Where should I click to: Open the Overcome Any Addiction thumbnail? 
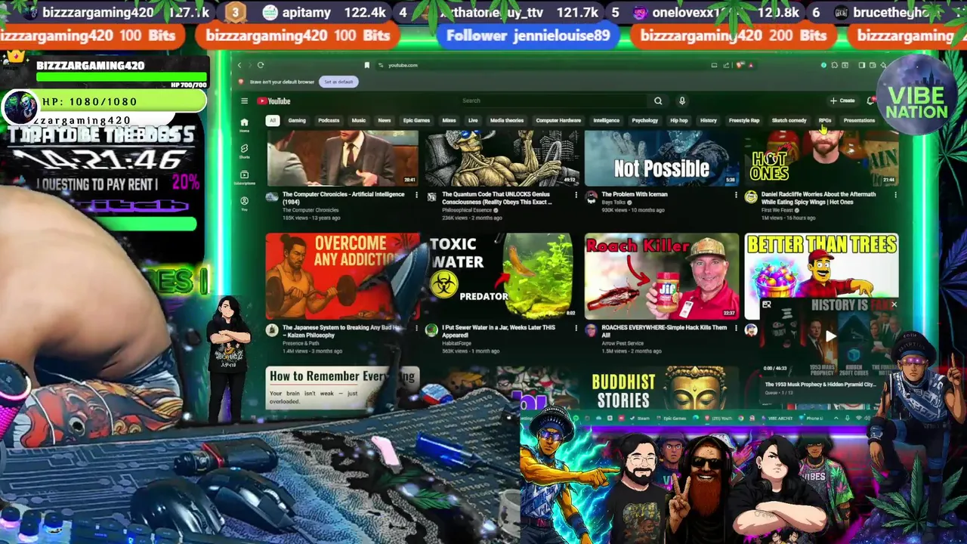[342, 276]
